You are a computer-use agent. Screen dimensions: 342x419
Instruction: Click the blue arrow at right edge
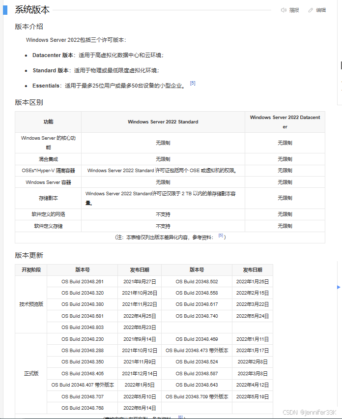(339, 287)
